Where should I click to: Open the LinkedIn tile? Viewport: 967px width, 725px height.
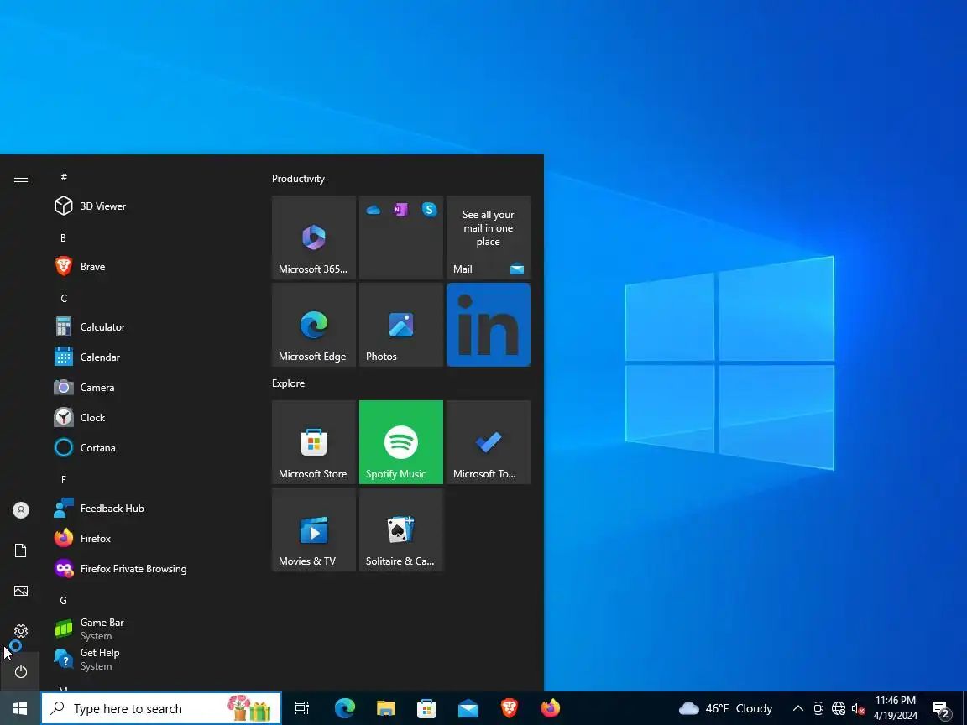(x=489, y=325)
